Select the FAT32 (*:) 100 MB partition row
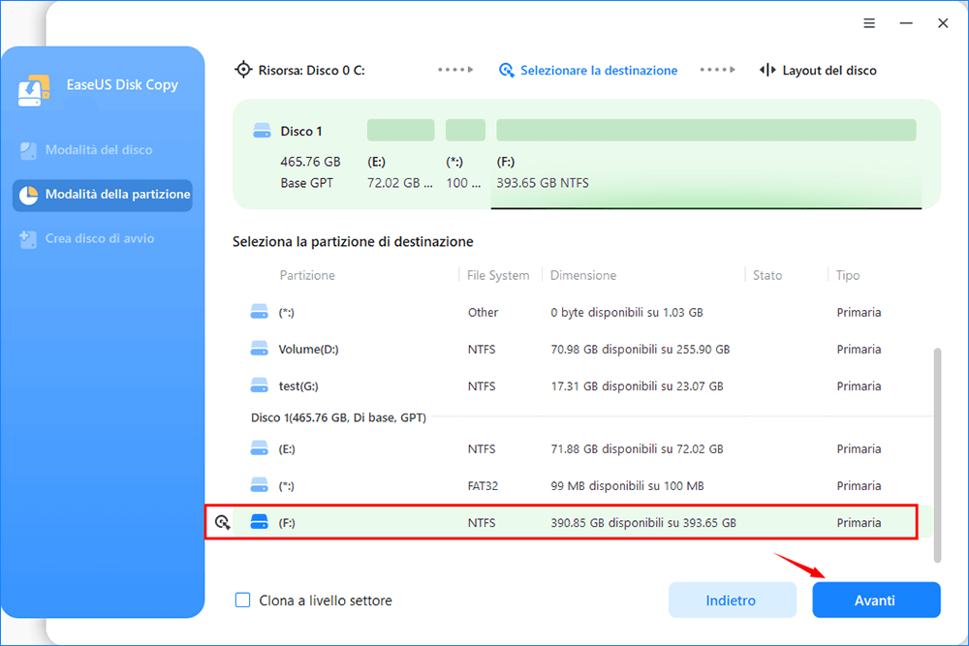The image size is (969, 646). (x=581, y=485)
